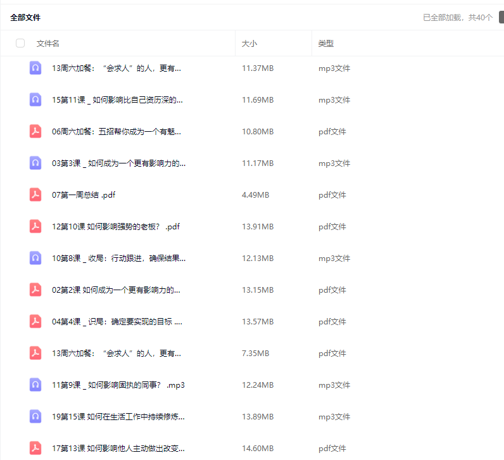Click pdf icon of 12第10课 file

click(x=35, y=226)
